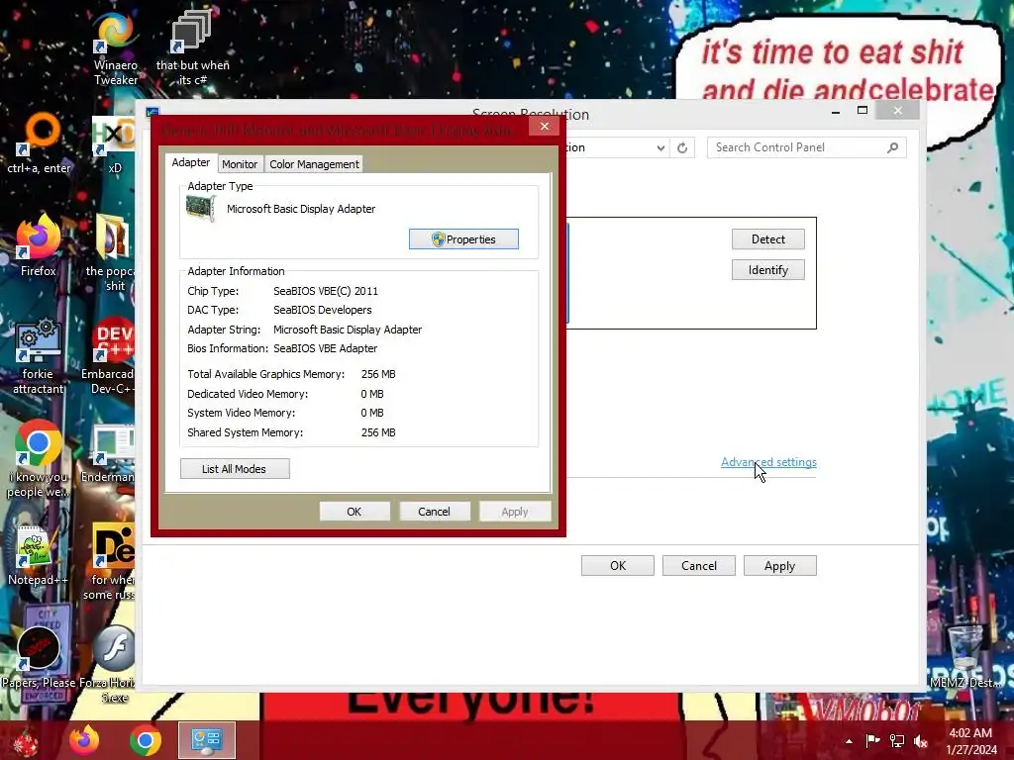This screenshot has height=760, width=1014.
Task: Open the 'for when some russ' desktop icon
Action: (x=110, y=561)
